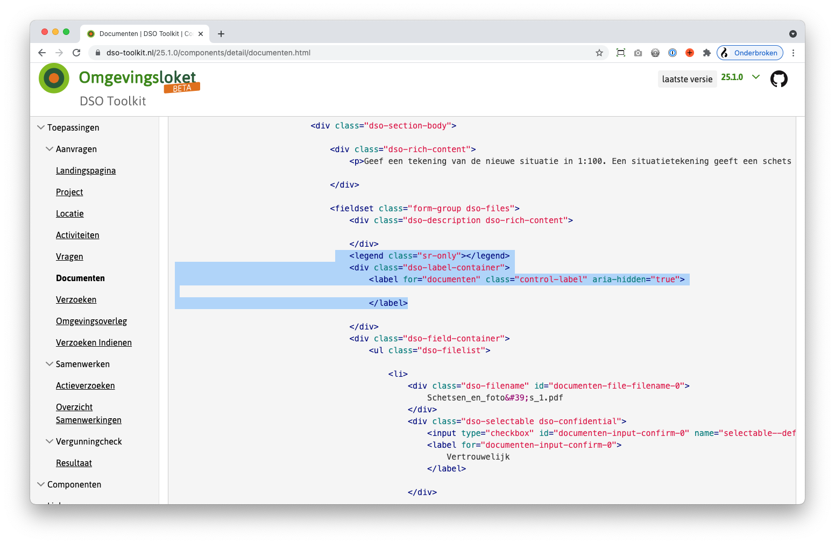Click the Onderbroken profile button

pyautogui.click(x=749, y=53)
